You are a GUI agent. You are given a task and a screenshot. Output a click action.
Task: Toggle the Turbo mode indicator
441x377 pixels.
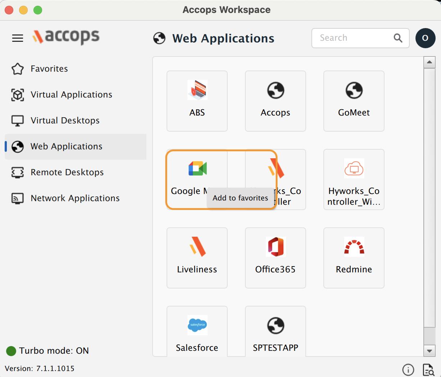click(11, 351)
